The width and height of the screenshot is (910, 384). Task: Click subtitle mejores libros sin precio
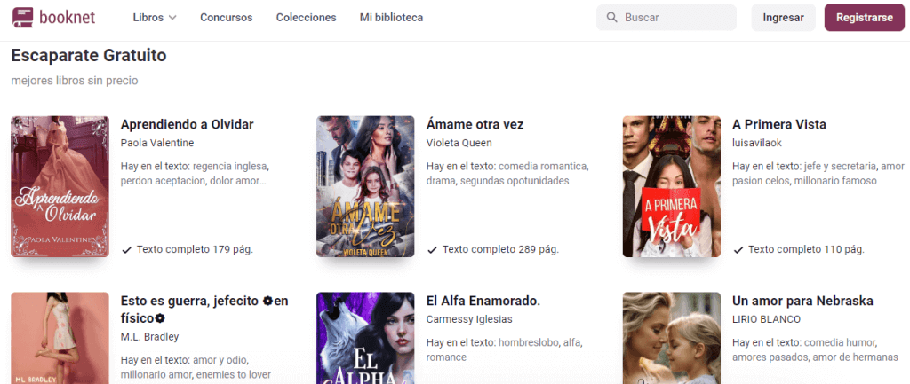point(75,81)
